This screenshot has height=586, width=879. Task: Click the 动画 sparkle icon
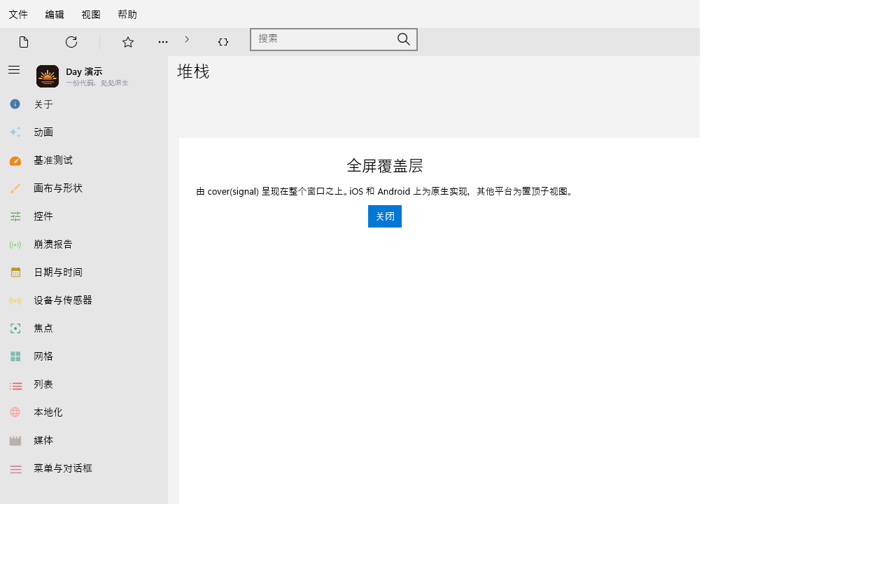point(15,132)
